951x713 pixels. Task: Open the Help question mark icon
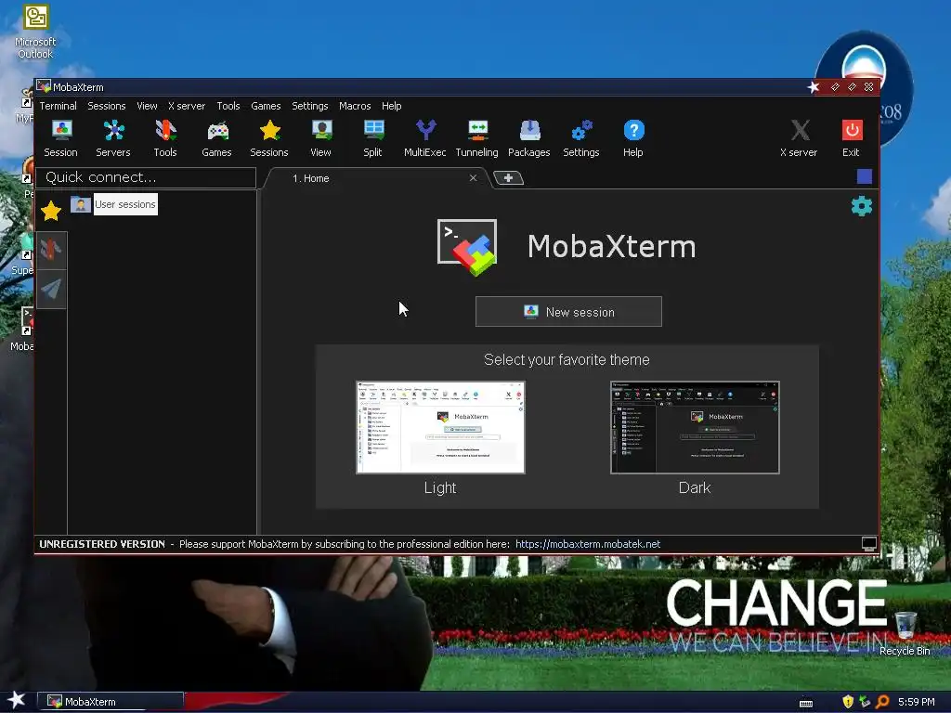click(x=633, y=138)
